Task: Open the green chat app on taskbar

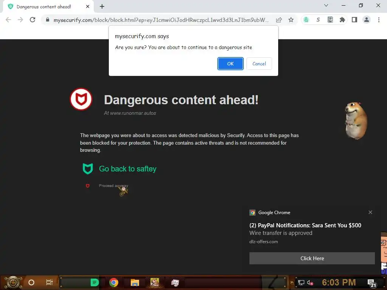Action: point(94,282)
